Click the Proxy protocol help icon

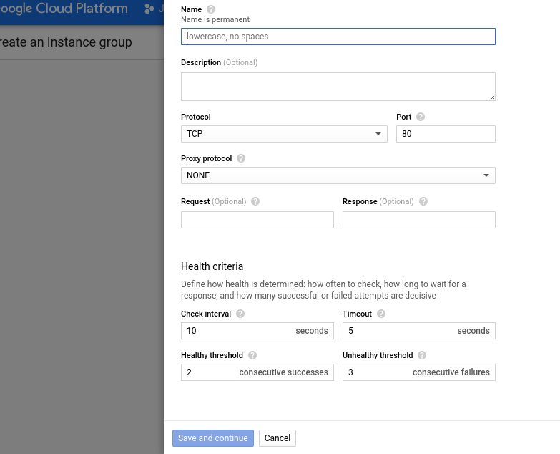click(241, 158)
